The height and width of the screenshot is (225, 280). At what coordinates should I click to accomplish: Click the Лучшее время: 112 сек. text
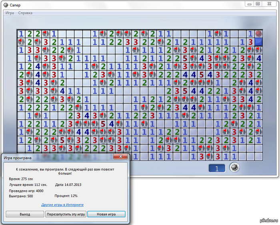click(28, 185)
